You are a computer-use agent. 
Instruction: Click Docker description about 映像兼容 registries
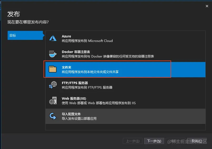[x=108, y=56]
